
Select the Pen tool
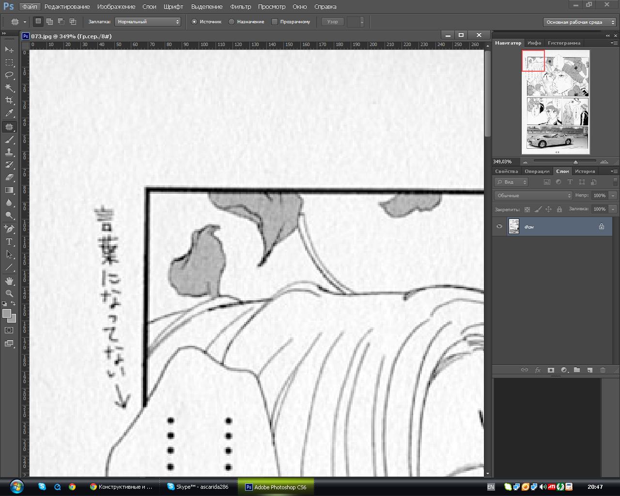[9, 229]
